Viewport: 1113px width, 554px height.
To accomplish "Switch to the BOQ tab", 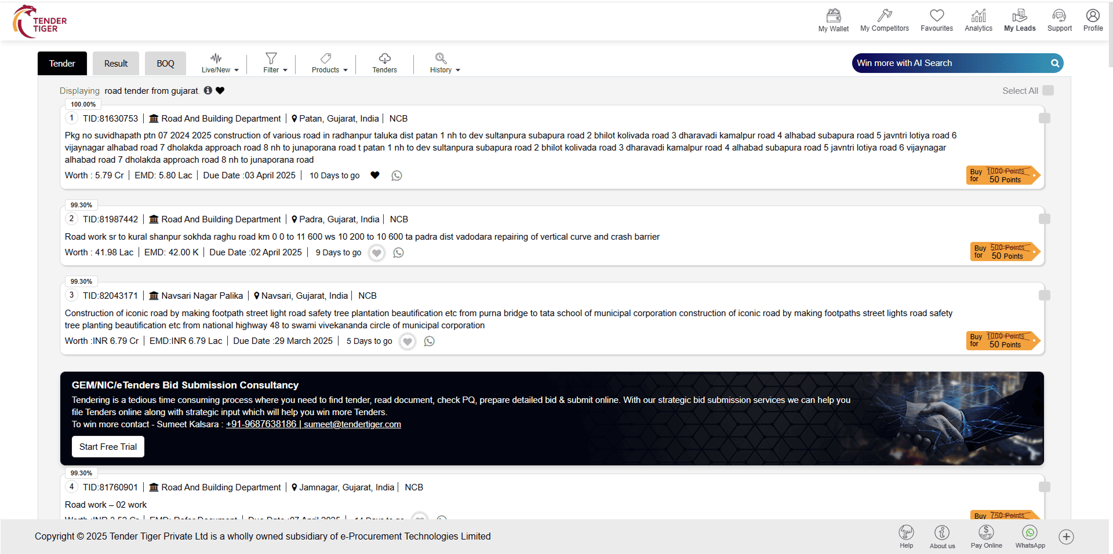I will [x=165, y=64].
